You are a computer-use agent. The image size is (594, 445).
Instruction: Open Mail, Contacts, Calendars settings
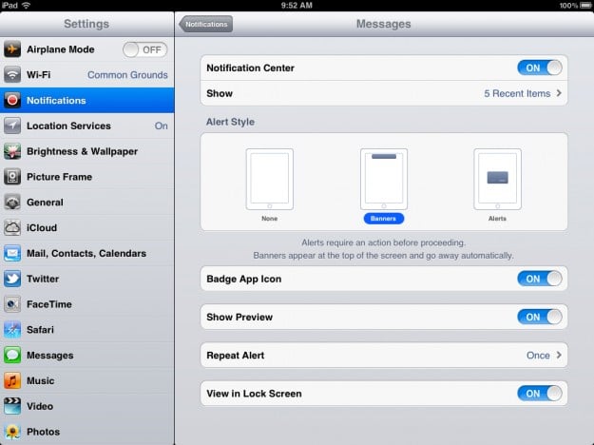click(x=87, y=253)
